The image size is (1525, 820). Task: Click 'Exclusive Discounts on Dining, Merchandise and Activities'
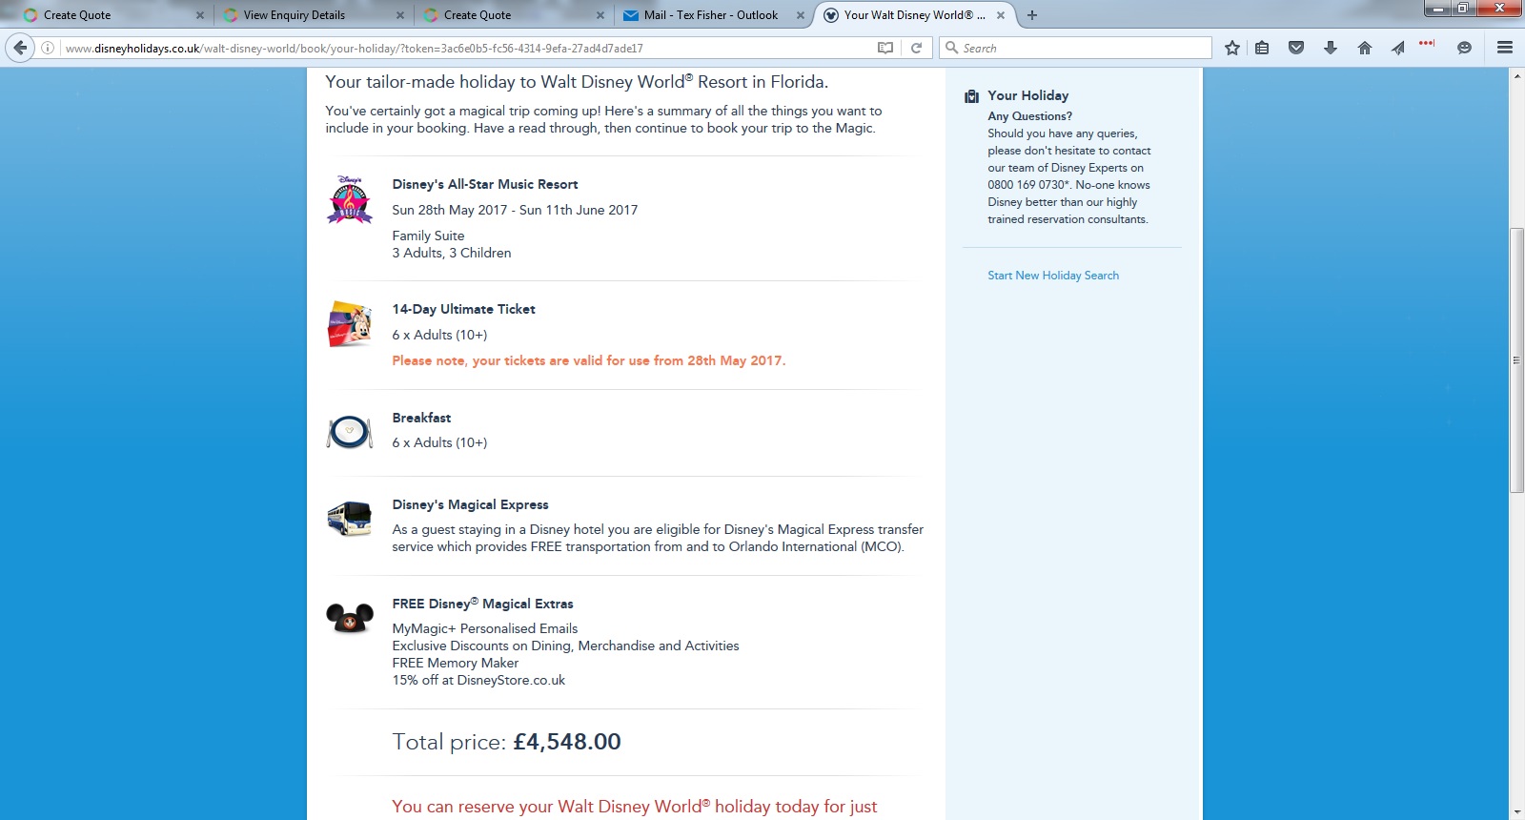565,646
